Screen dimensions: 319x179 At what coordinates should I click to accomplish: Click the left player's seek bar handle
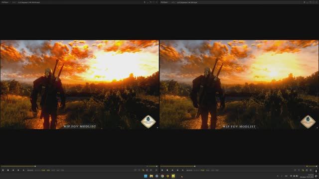point(35,166)
